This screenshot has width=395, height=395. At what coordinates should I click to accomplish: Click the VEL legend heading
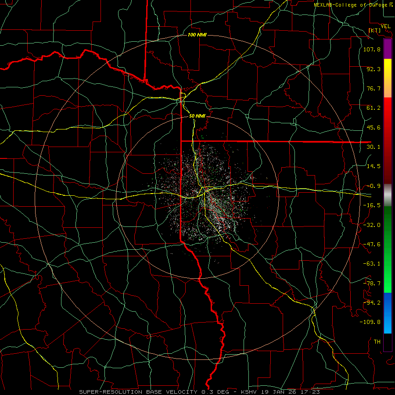tap(385, 26)
